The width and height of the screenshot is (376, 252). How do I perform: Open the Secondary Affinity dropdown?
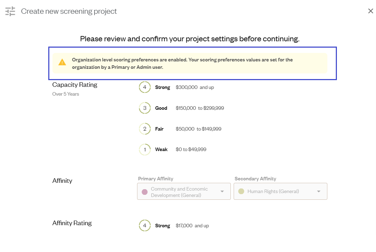click(x=280, y=191)
